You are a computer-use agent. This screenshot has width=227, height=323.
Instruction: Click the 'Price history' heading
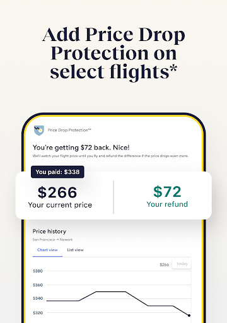pos(49,232)
